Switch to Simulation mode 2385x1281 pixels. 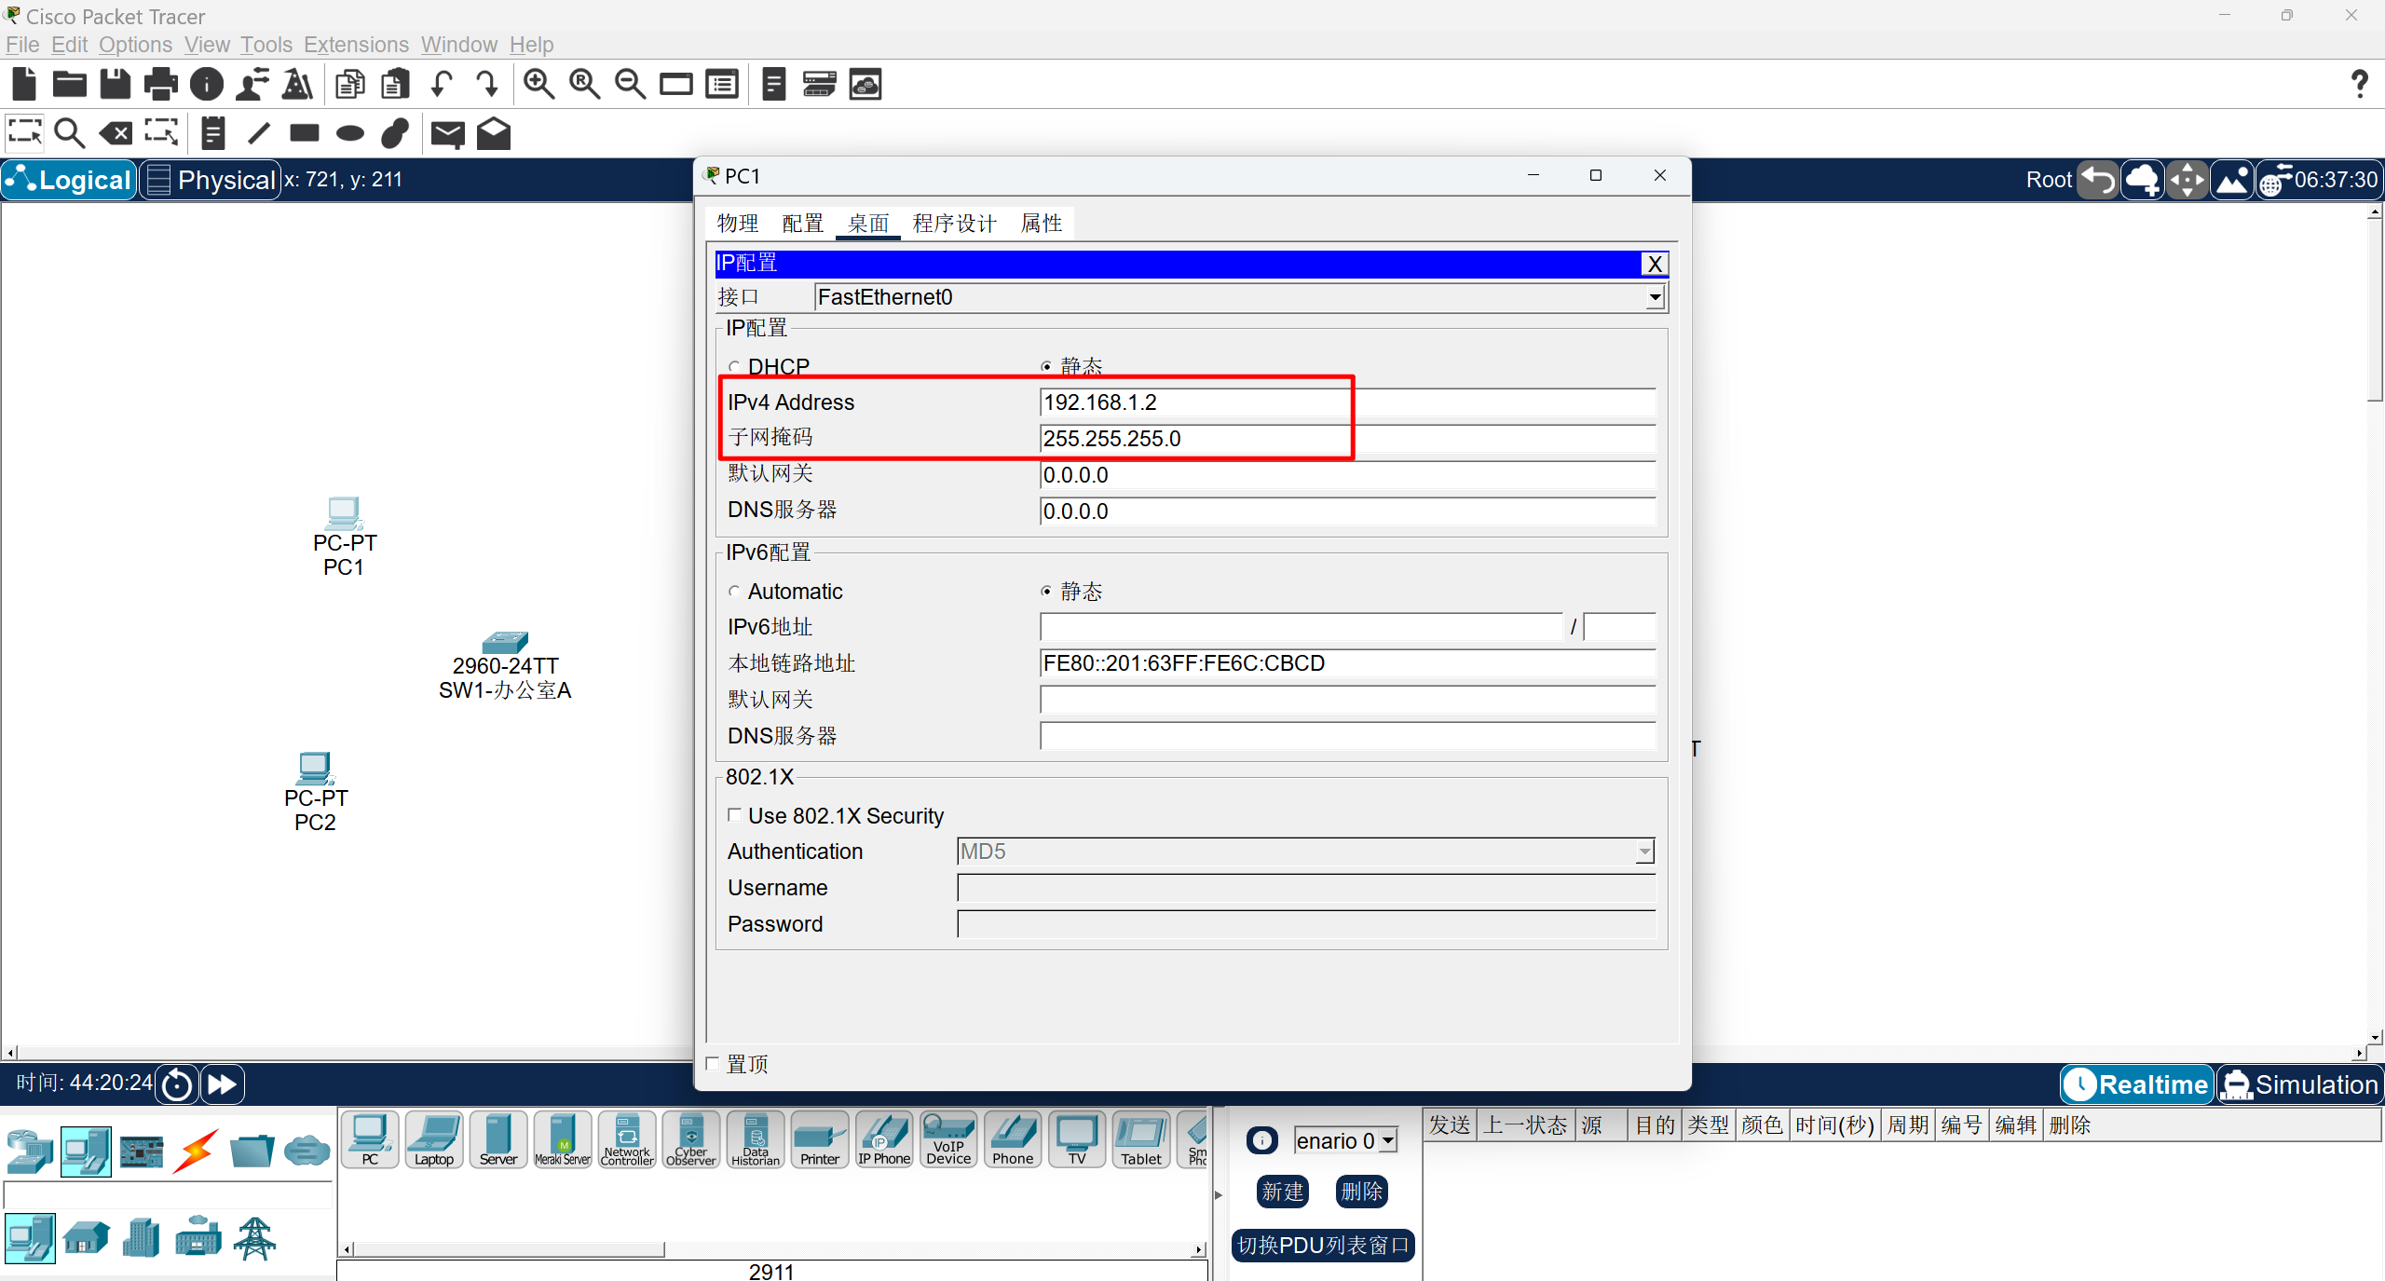pyautogui.click(x=2299, y=1084)
